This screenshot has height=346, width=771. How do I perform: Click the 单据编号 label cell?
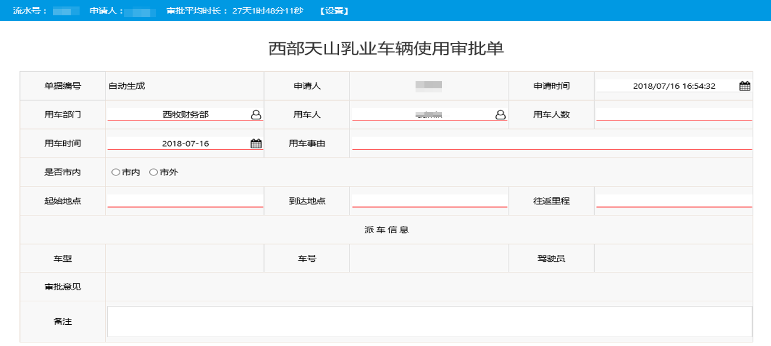[62, 86]
